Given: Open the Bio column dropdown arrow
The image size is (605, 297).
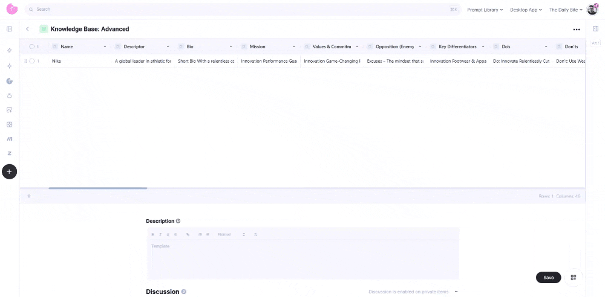Looking at the screenshot, I should click(x=231, y=46).
